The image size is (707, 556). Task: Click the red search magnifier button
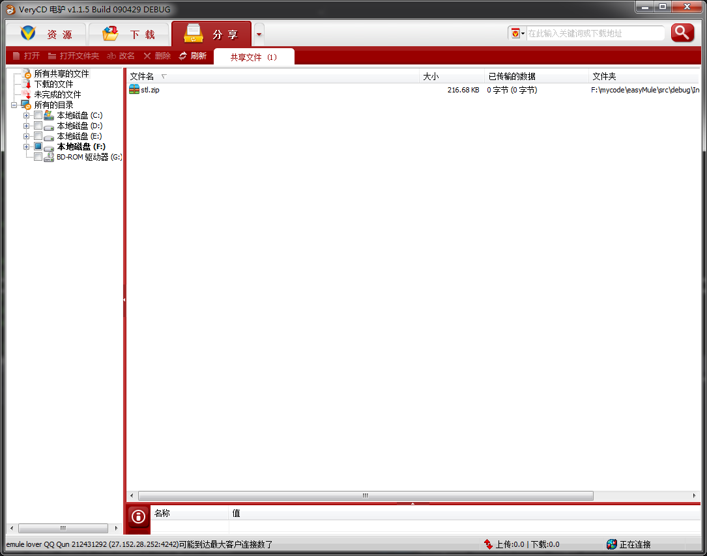(682, 33)
